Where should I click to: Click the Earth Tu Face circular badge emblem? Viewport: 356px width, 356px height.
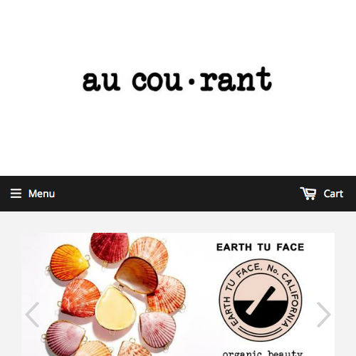pyautogui.click(x=261, y=300)
